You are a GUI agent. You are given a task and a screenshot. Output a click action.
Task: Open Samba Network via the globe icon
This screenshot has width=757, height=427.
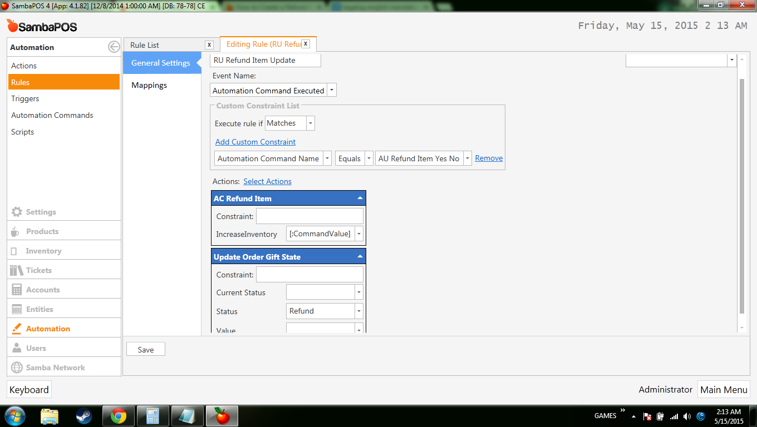pyautogui.click(x=17, y=368)
